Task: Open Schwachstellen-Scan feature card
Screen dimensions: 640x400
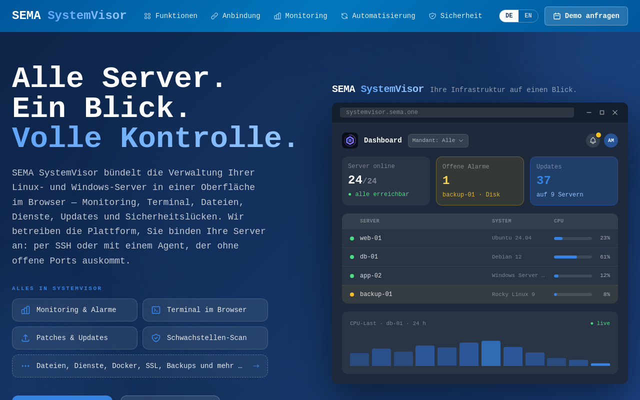Action: [x=205, y=338]
